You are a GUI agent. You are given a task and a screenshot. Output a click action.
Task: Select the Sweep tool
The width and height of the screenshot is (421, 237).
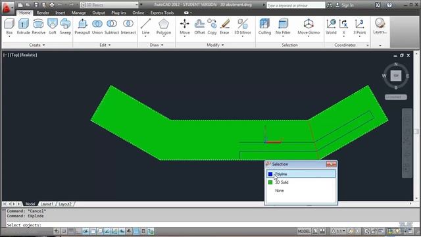[65, 26]
